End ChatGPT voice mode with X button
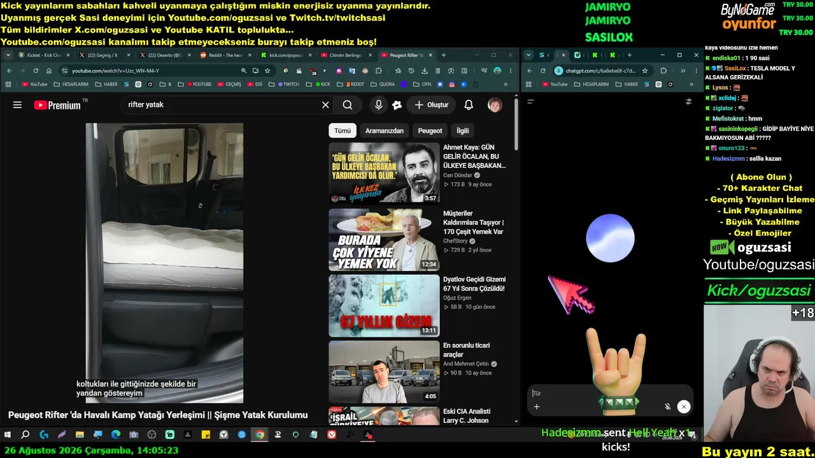The height and width of the screenshot is (458, 815). [684, 407]
